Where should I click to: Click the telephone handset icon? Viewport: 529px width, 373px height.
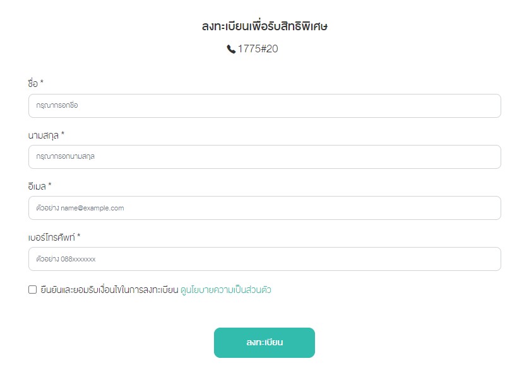231,49
